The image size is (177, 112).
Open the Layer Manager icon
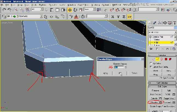pyautogui.click(x=4, y=17)
